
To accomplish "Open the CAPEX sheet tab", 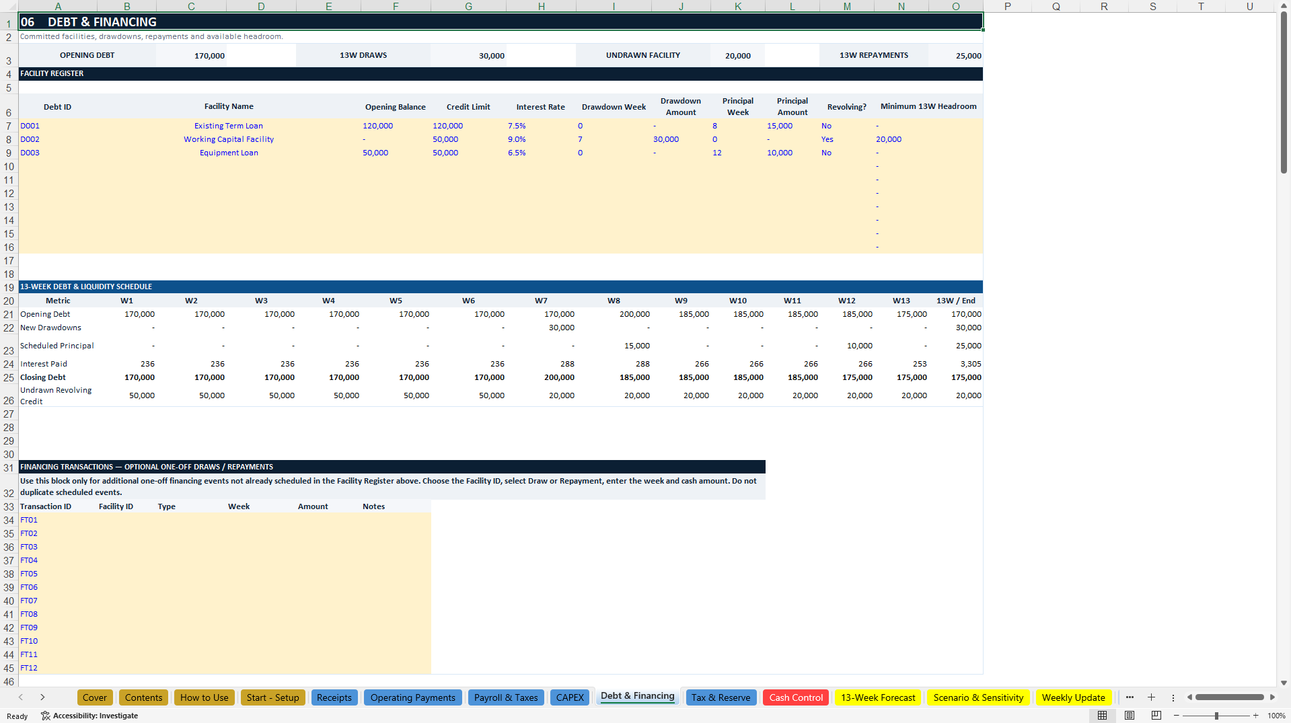I will (570, 697).
